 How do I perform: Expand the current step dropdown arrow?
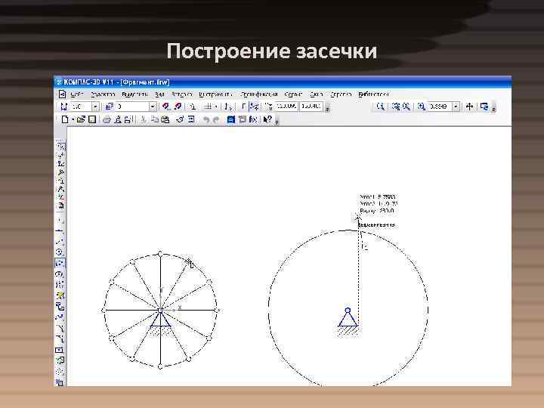(95, 107)
